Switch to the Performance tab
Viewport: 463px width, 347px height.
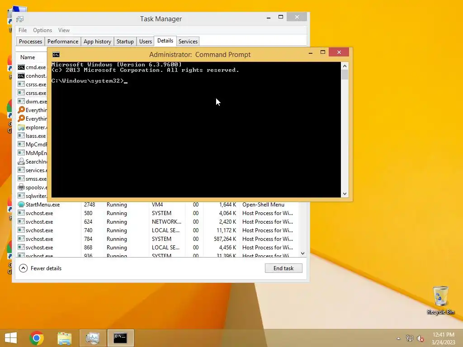pos(62,41)
